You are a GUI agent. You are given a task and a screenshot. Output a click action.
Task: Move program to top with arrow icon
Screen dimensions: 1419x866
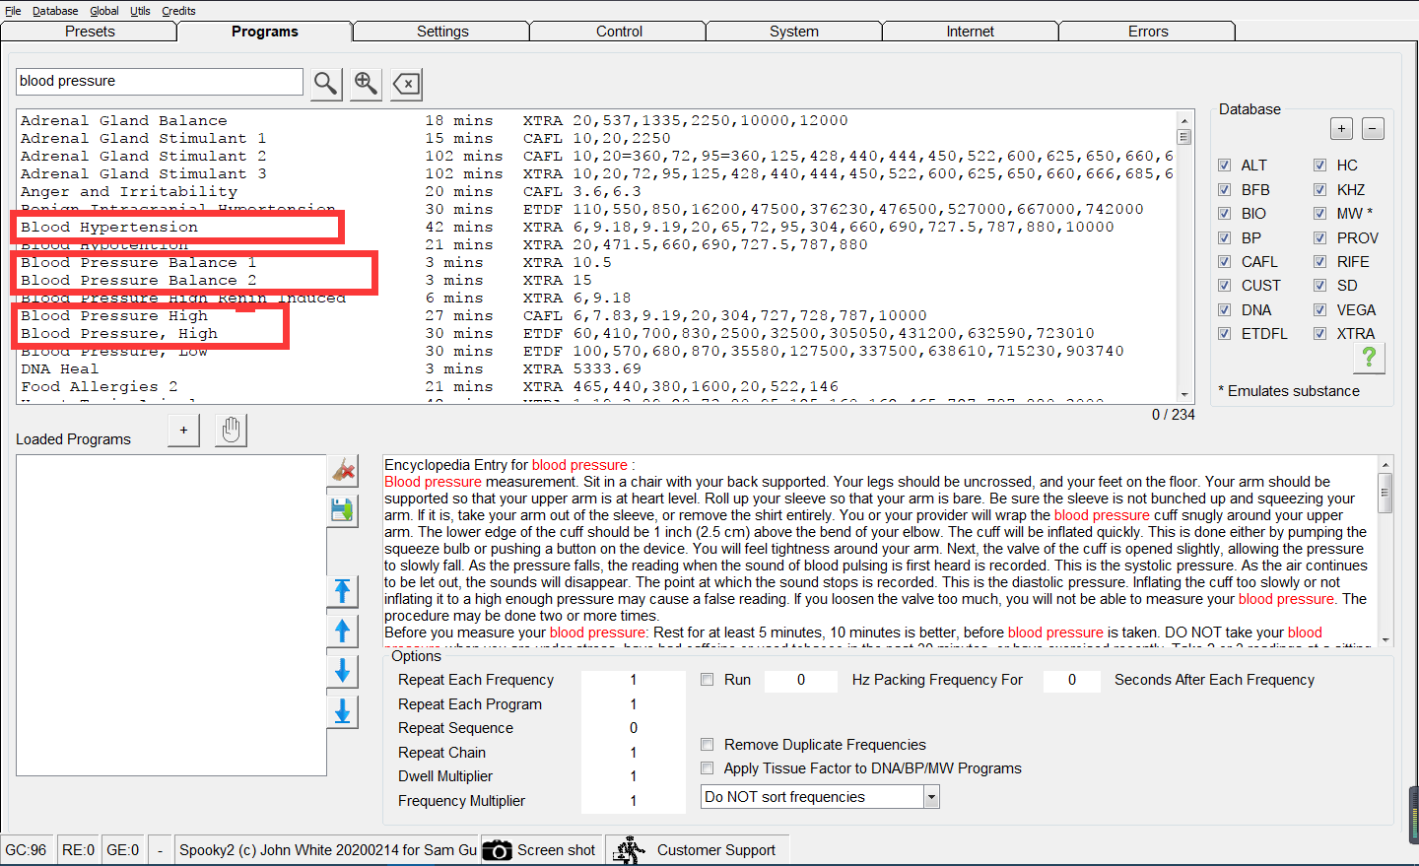click(343, 590)
